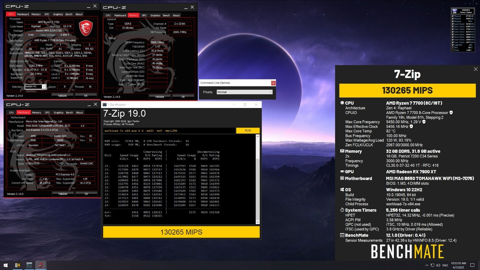Select Mainboard tab in the CPU-Z Memory window
The width and height of the screenshot is (480, 270).
click(120, 15)
